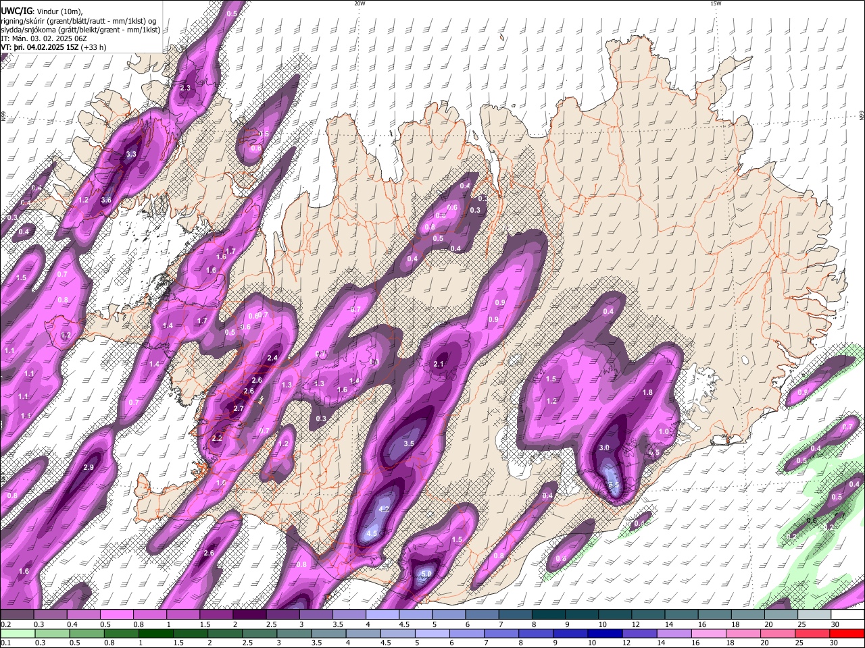
Task: Click the 5.0 precipitation value on the map
Action: click(426, 574)
